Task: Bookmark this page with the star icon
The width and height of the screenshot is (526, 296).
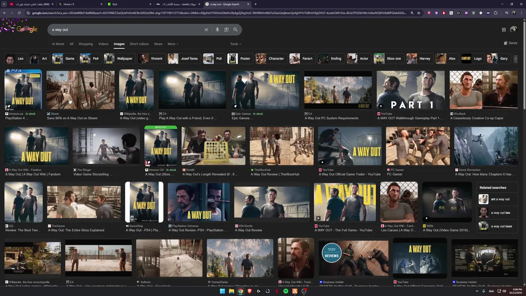Action: tap(419, 13)
